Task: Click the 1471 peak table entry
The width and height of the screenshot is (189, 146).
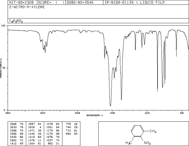Action: tap(31, 130)
